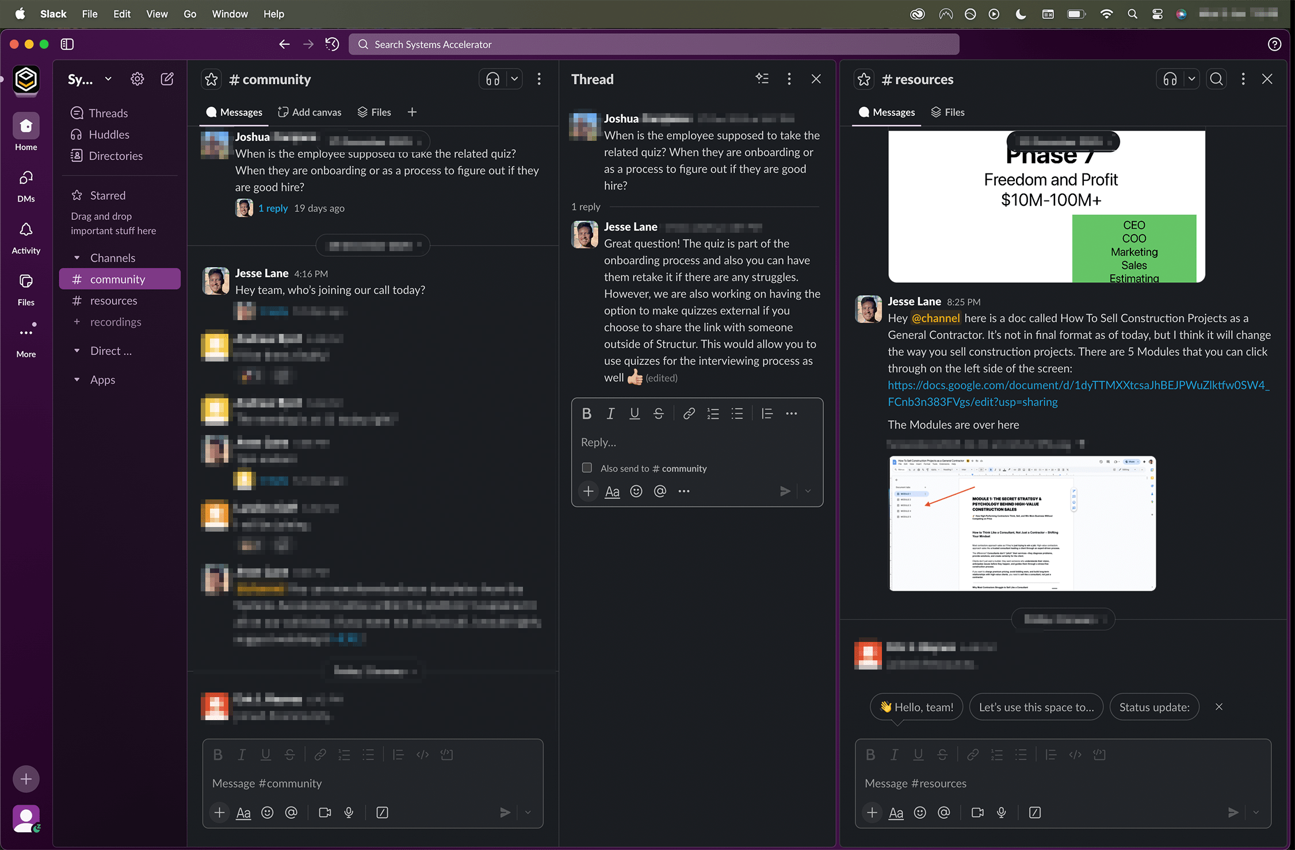The image size is (1295, 850).
Task: Start a huddle in community channel
Action: [x=492, y=79]
